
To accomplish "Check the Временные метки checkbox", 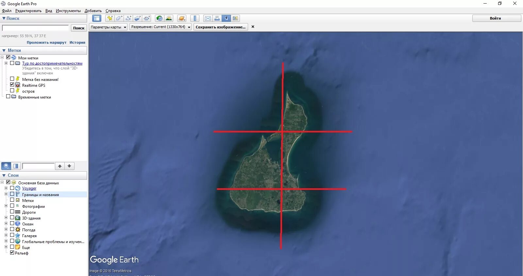I will 8,96.
